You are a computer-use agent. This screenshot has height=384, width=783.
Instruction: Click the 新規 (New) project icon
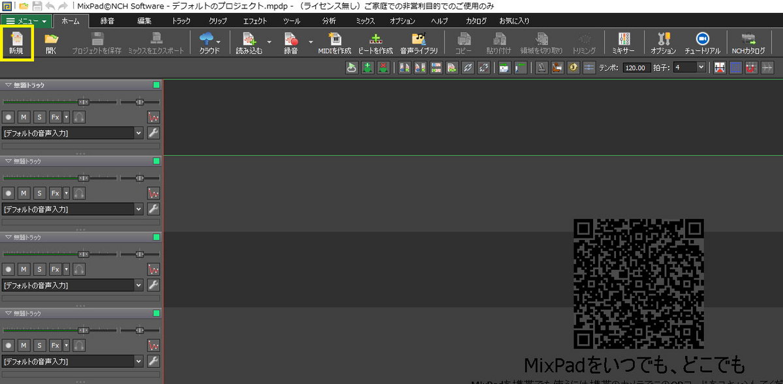tap(18, 44)
